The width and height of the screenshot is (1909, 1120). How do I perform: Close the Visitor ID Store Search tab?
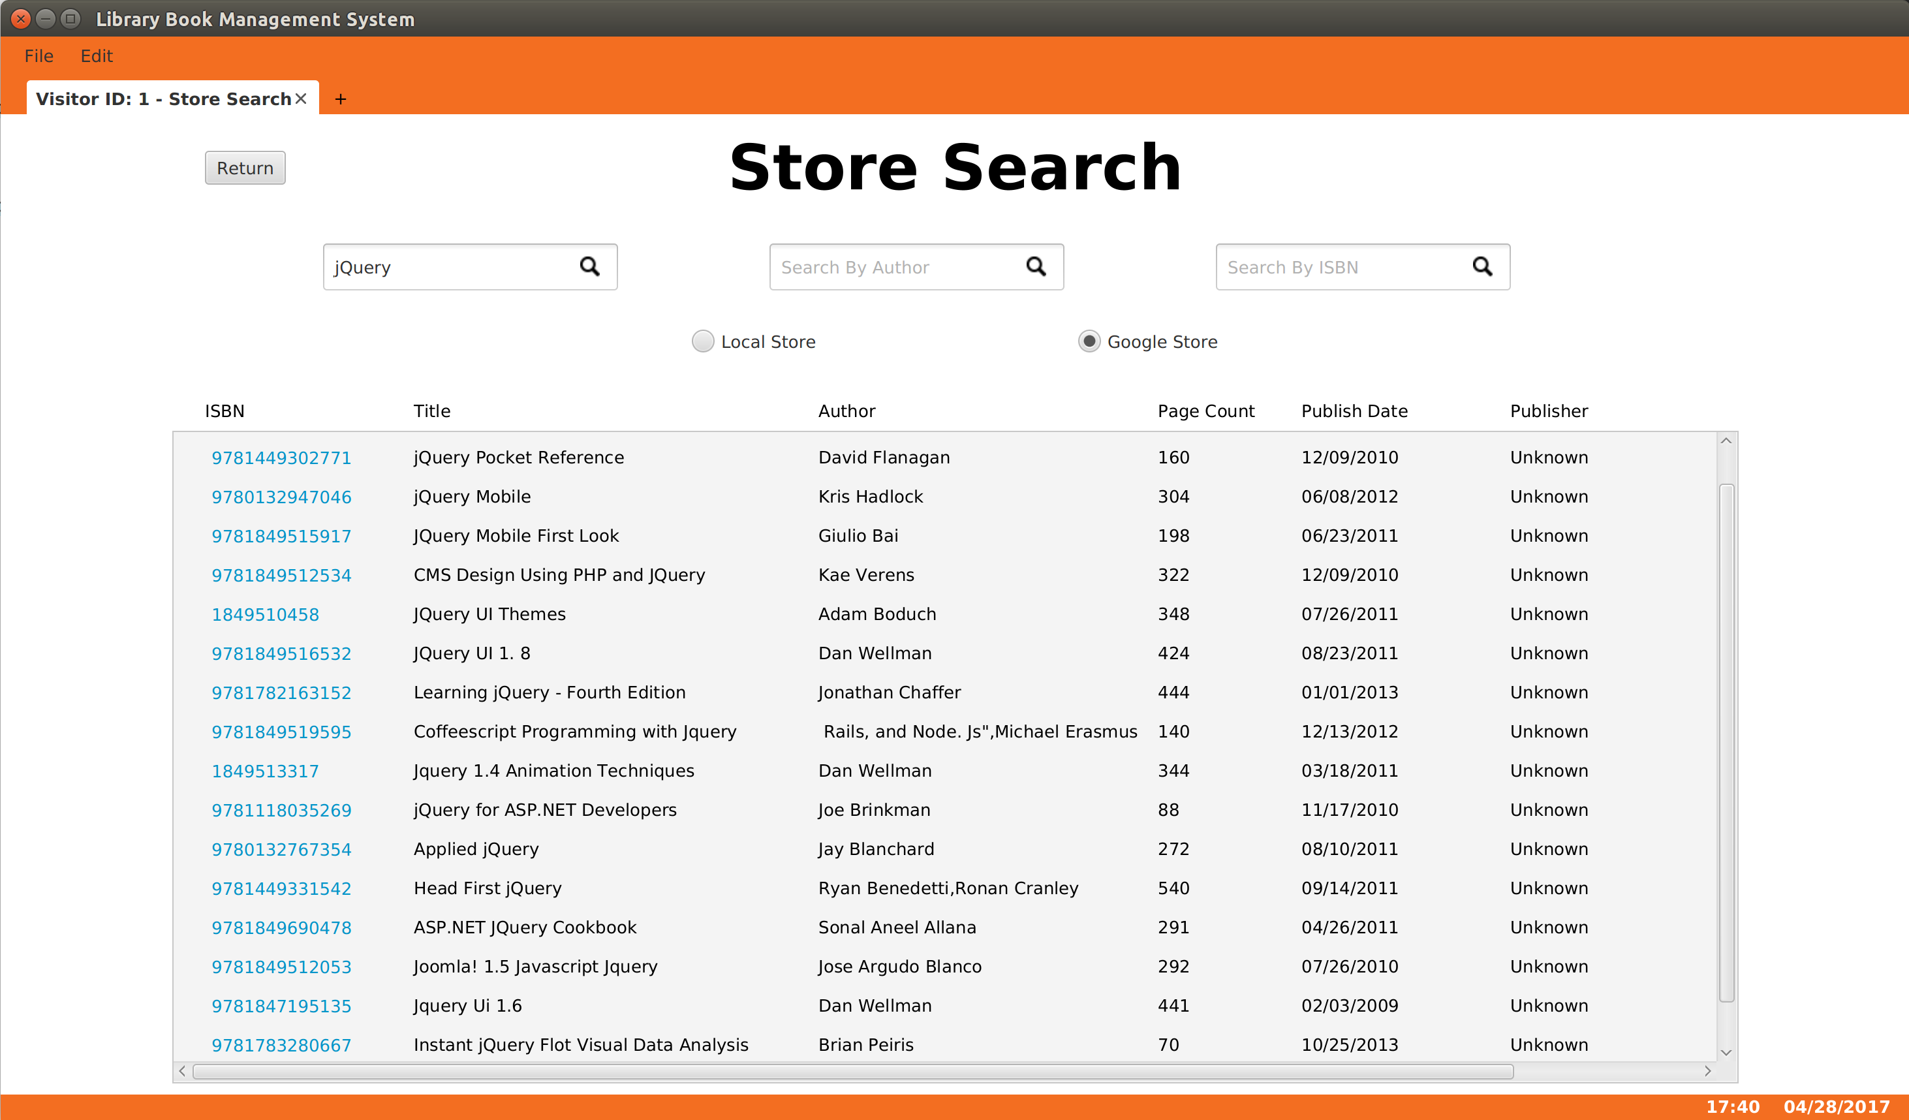tap(301, 99)
